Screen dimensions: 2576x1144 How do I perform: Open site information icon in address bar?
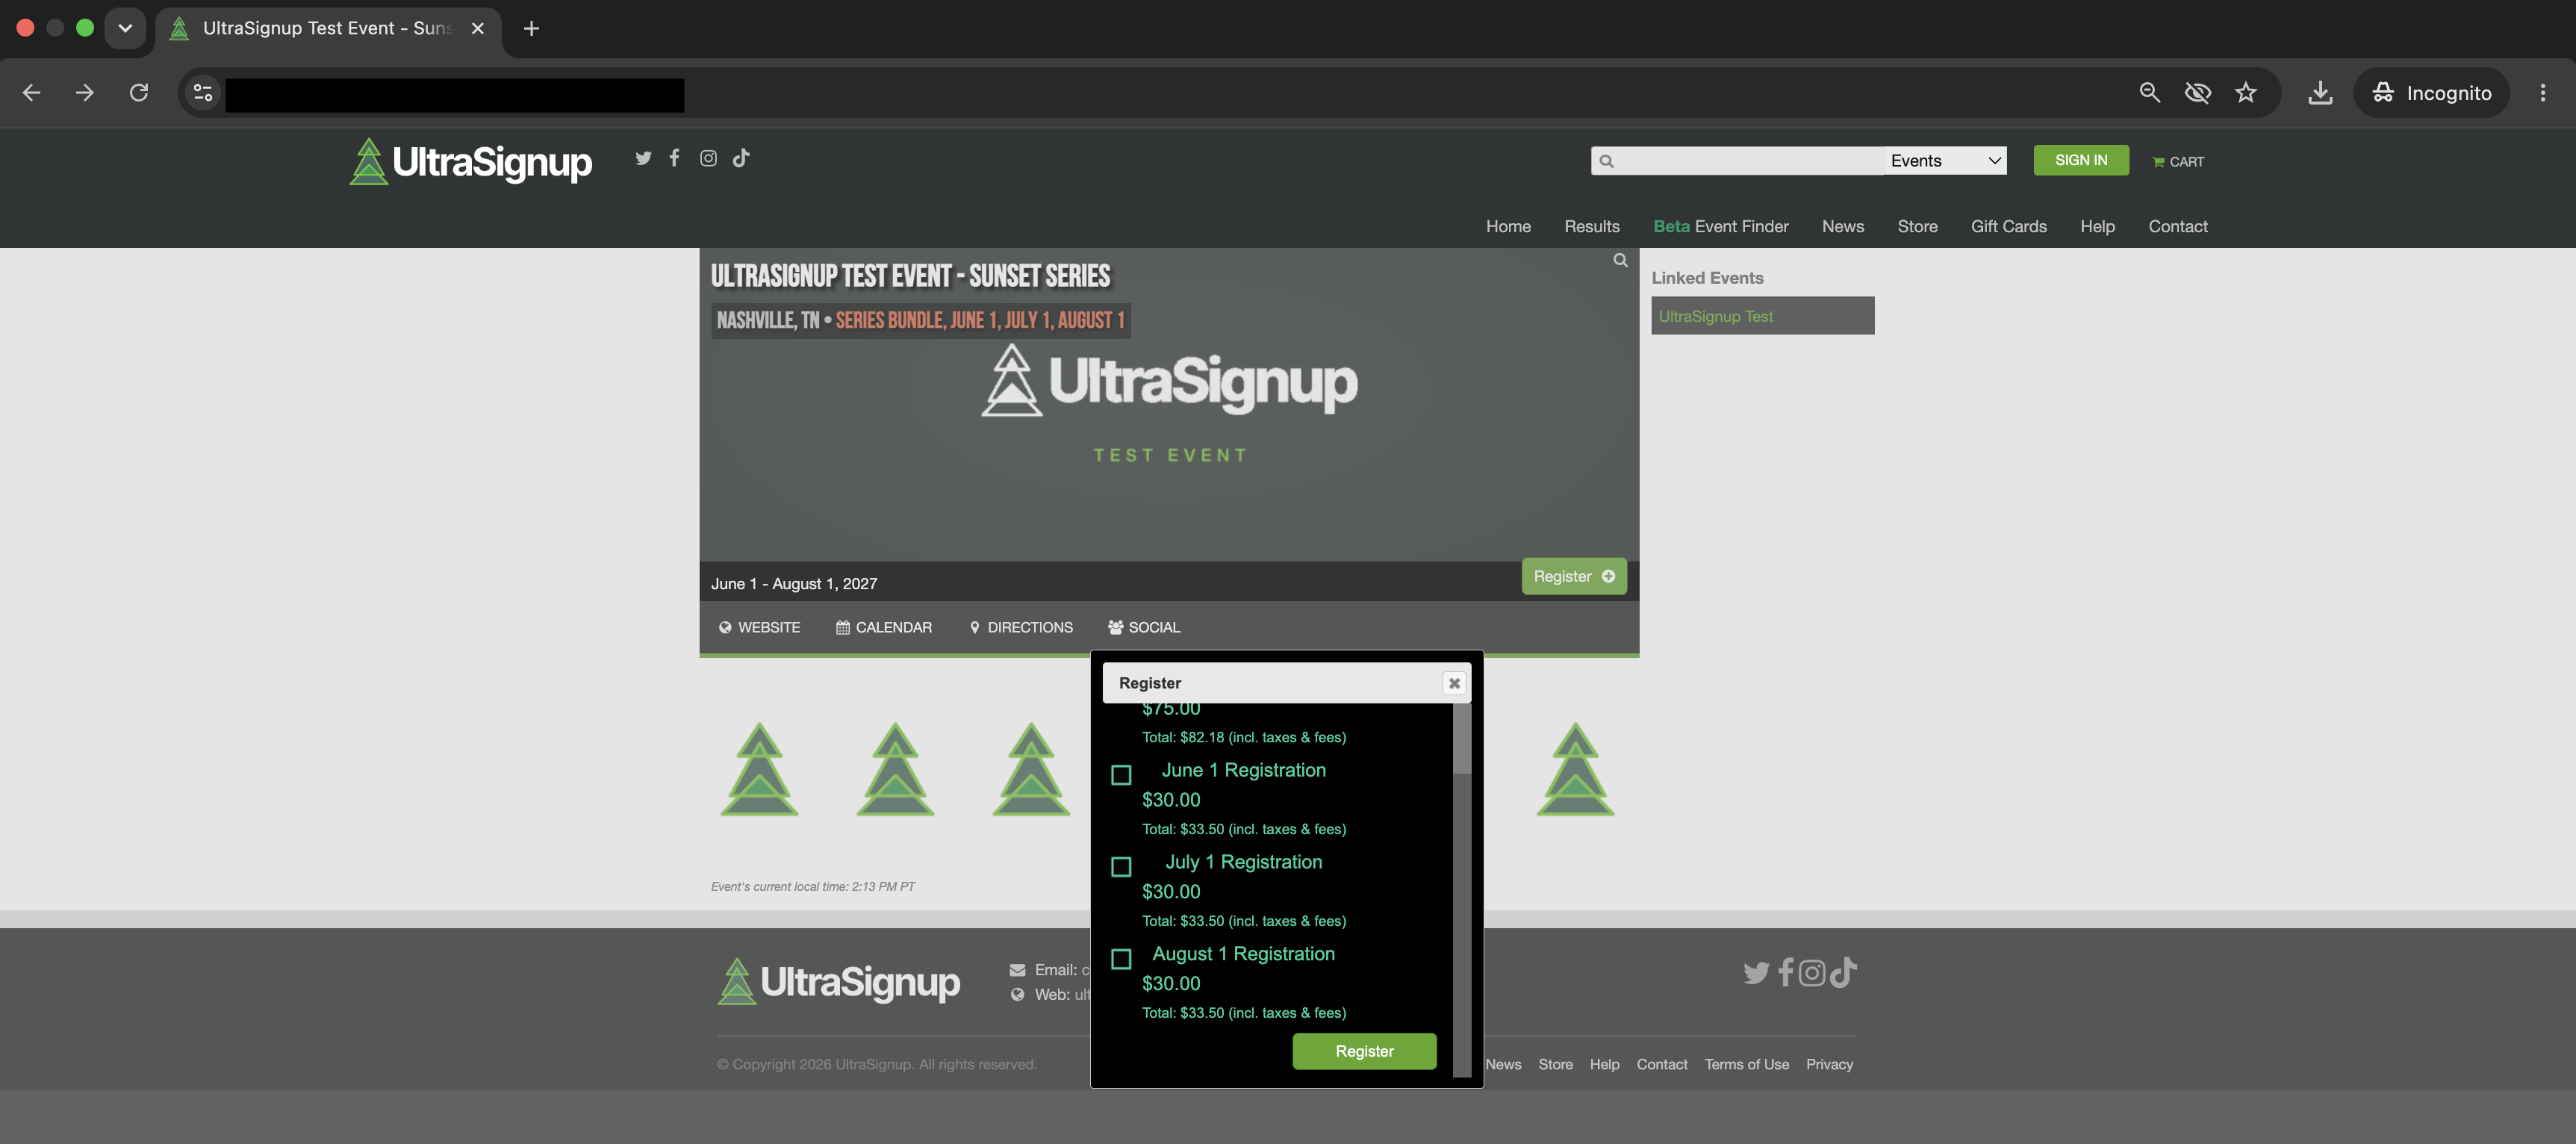203,93
